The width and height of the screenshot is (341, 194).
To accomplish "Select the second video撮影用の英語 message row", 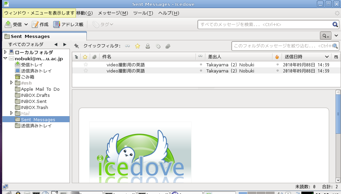I will pos(206,71).
